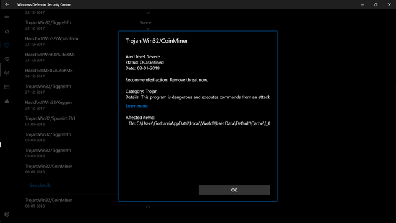Open Firewall & network protection icon

tap(7, 73)
